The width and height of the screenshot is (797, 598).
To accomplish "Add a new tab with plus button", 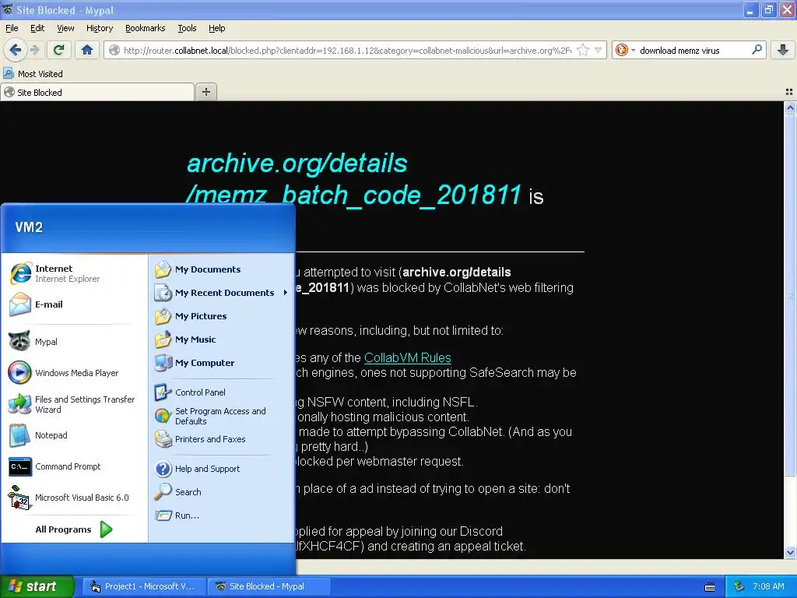I will [205, 92].
